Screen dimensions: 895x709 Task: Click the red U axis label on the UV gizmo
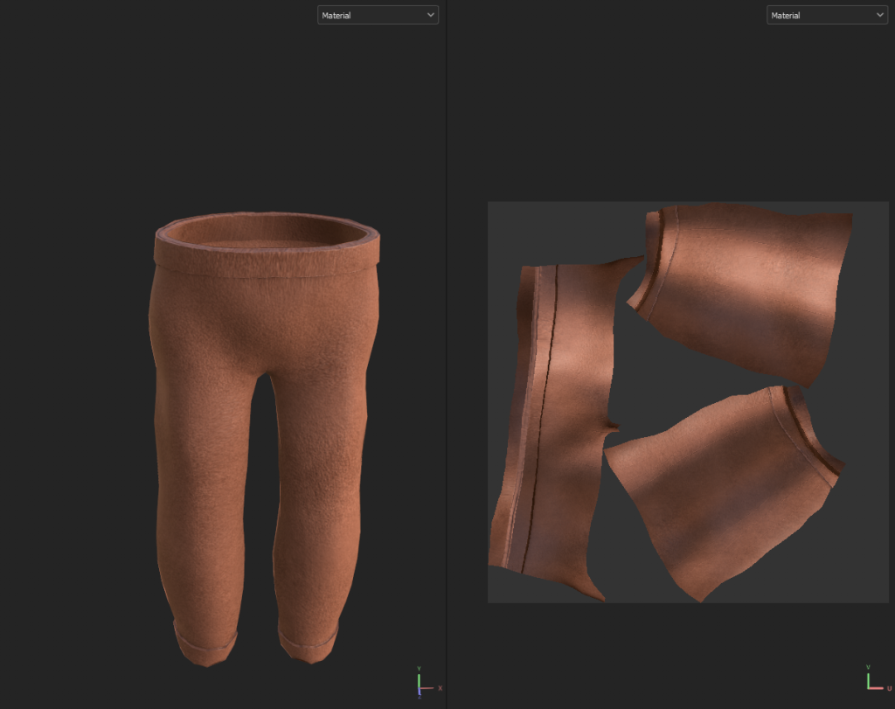(x=889, y=688)
